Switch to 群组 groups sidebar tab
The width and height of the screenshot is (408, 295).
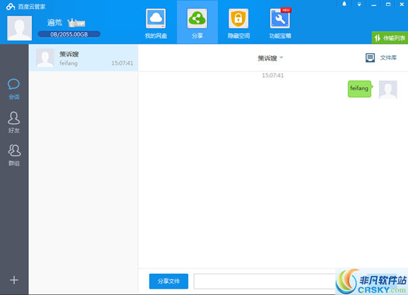click(x=14, y=155)
